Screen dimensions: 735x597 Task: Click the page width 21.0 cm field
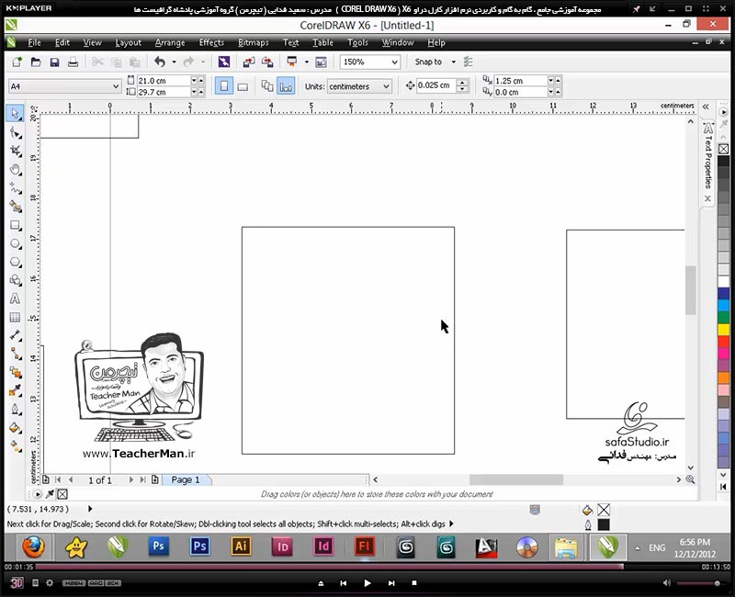[x=164, y=81]
